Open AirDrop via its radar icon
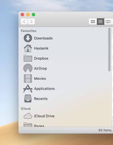 [28, 68]
